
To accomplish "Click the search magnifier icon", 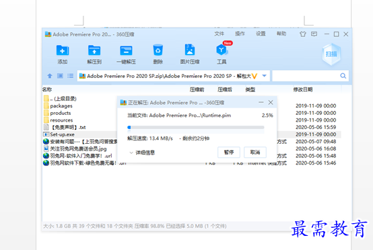I will [x=343, y=76].
